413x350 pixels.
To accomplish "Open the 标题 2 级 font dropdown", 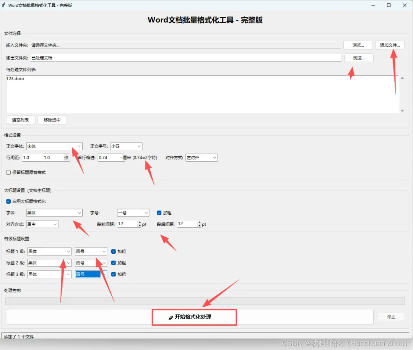I will [49, 262].
